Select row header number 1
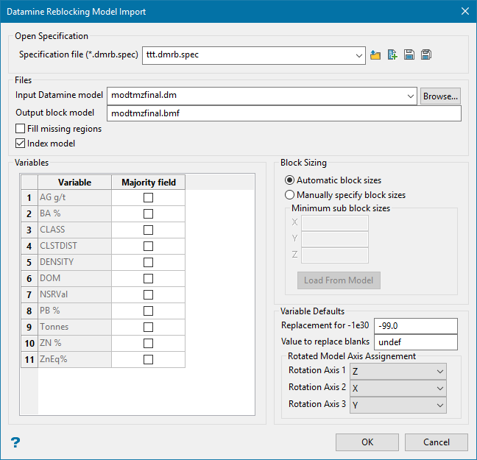 click(x=29, y=198)
